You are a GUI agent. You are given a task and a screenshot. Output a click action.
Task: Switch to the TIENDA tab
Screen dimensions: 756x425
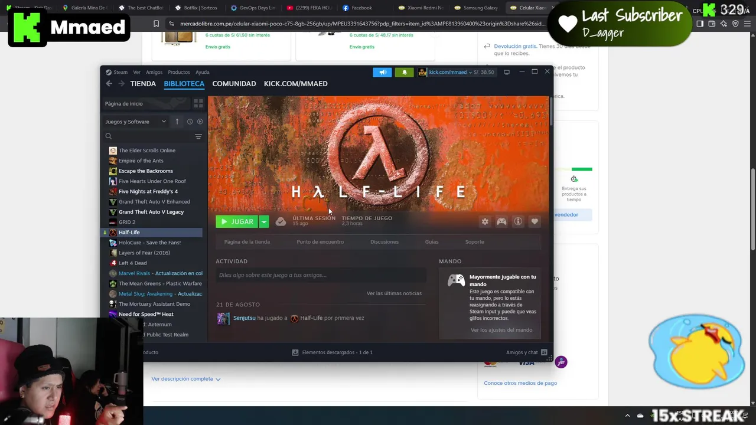click(143, 84)
